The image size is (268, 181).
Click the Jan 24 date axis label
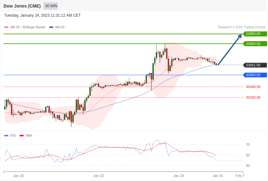(x=178, y=176)
